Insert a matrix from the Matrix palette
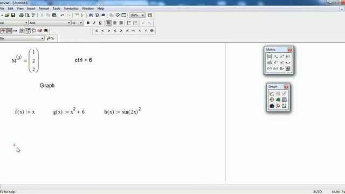The image size is (345, 194). pyautogui.click(x=270, y=57)
